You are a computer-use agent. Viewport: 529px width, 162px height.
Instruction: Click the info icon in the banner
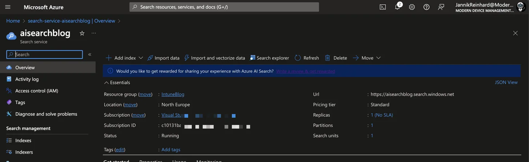pyautogui.click(x=110, y=71)
